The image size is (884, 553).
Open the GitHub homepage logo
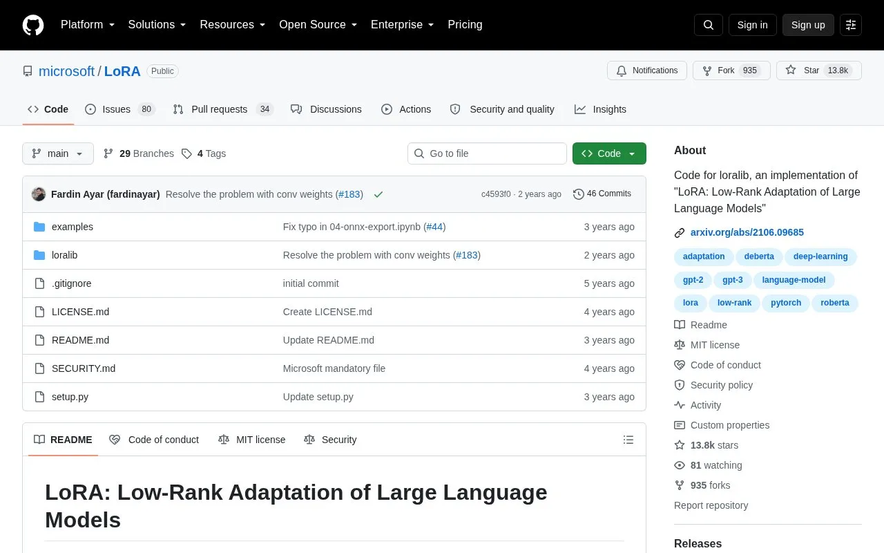click(33, 25)
